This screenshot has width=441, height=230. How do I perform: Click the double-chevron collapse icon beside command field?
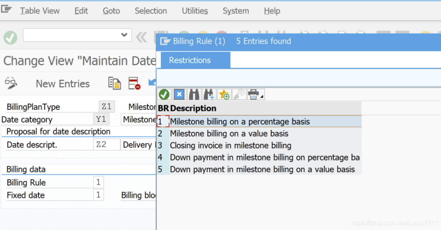tap(141, 37)
